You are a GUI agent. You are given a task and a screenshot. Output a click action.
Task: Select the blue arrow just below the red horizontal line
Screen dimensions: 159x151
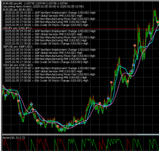tap(150, 33)
